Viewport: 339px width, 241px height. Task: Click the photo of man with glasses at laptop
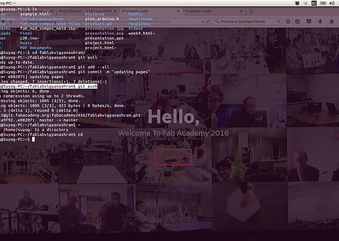(x=249, y=100)
